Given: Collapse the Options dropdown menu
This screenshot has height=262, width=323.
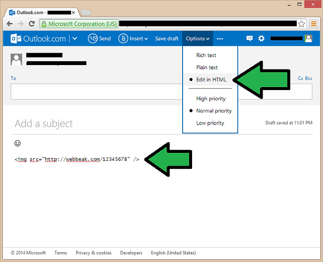Looking at the screenshot, I should (198, 38).
